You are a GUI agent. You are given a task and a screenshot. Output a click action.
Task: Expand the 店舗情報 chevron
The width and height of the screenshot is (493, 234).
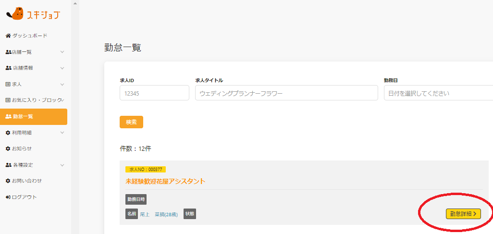[62, 68]
